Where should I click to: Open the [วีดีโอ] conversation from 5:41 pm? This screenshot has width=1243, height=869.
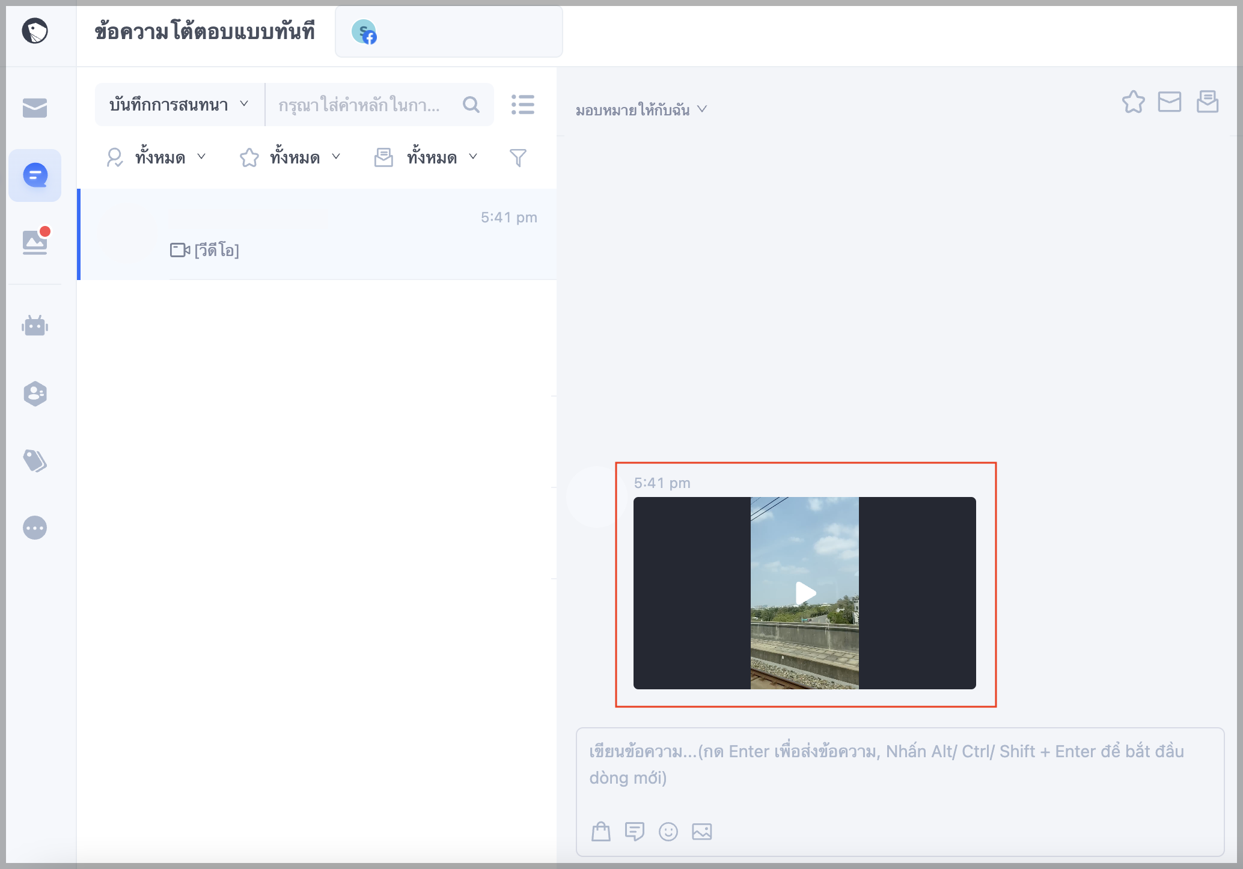317,234
